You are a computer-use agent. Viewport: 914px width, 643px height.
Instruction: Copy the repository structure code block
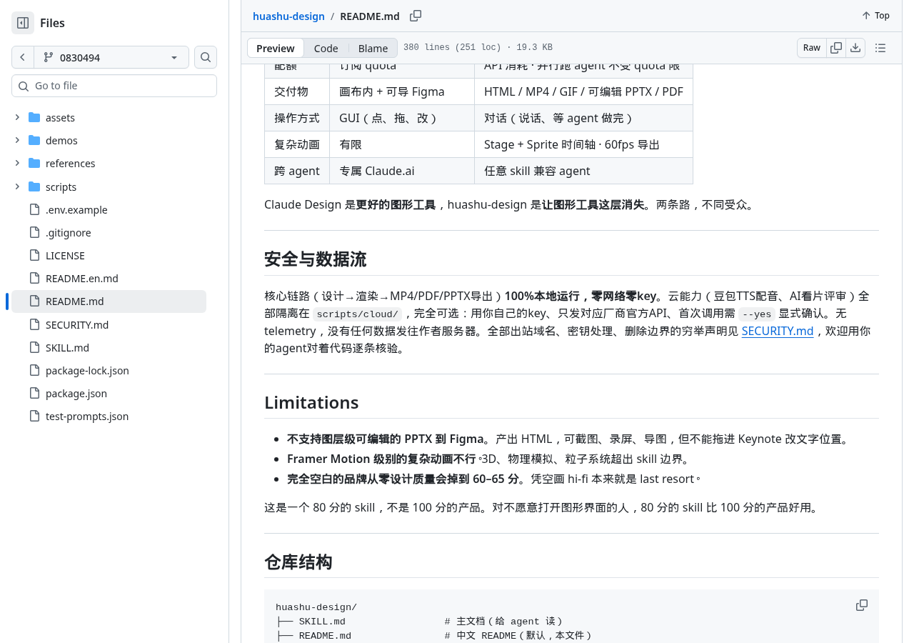coord(862,605)
